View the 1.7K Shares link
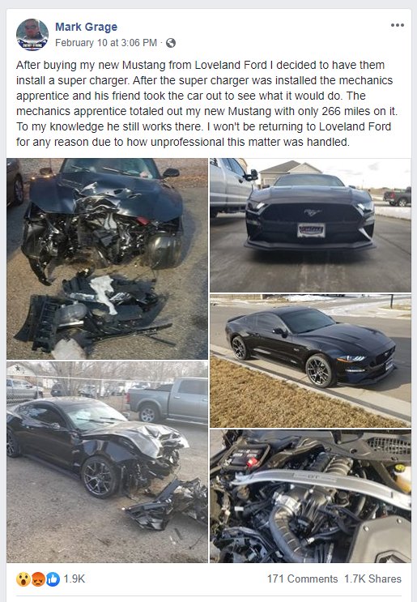This screenshot has width=417, height=602. pos(372,579)
